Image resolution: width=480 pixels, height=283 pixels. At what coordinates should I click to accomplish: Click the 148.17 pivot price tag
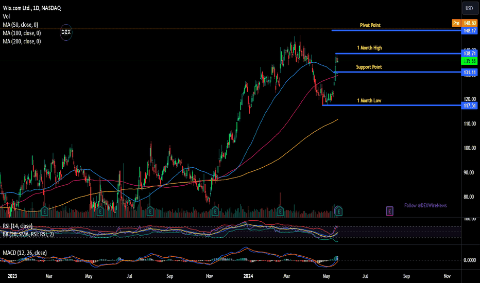(x=469, y=30)
